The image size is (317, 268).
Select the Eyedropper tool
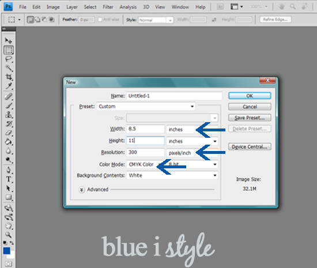tap(9, 86)
